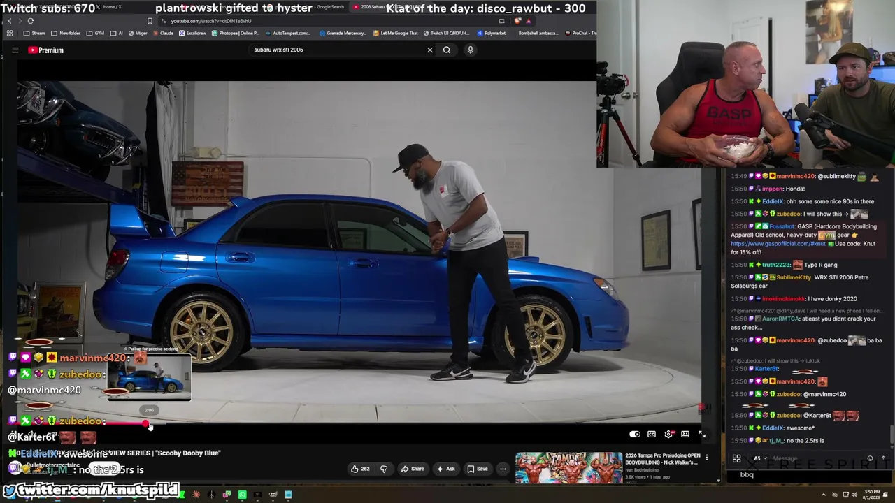
Task: Click the SublimeKitty username in chat
Action: 794,277
